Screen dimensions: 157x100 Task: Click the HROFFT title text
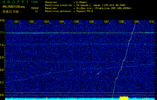pos(15,2)
